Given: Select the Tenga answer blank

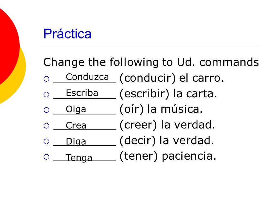Looking at the screenshot, I should 85,157.
